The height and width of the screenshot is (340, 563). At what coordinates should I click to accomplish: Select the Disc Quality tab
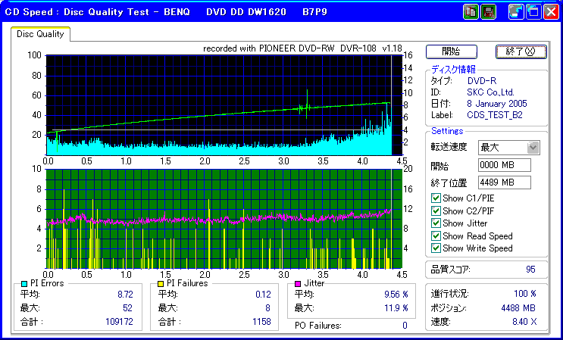40,34
